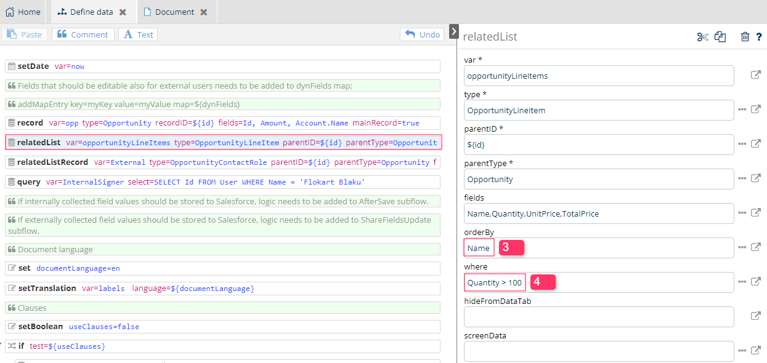The width and height of the screenshot is (767, 363).
Task: Delete relatedList using the trash icon
Action: tap(745, 37)
